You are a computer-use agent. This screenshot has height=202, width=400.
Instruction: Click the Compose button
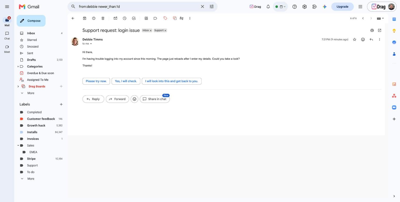pos(31,21)
